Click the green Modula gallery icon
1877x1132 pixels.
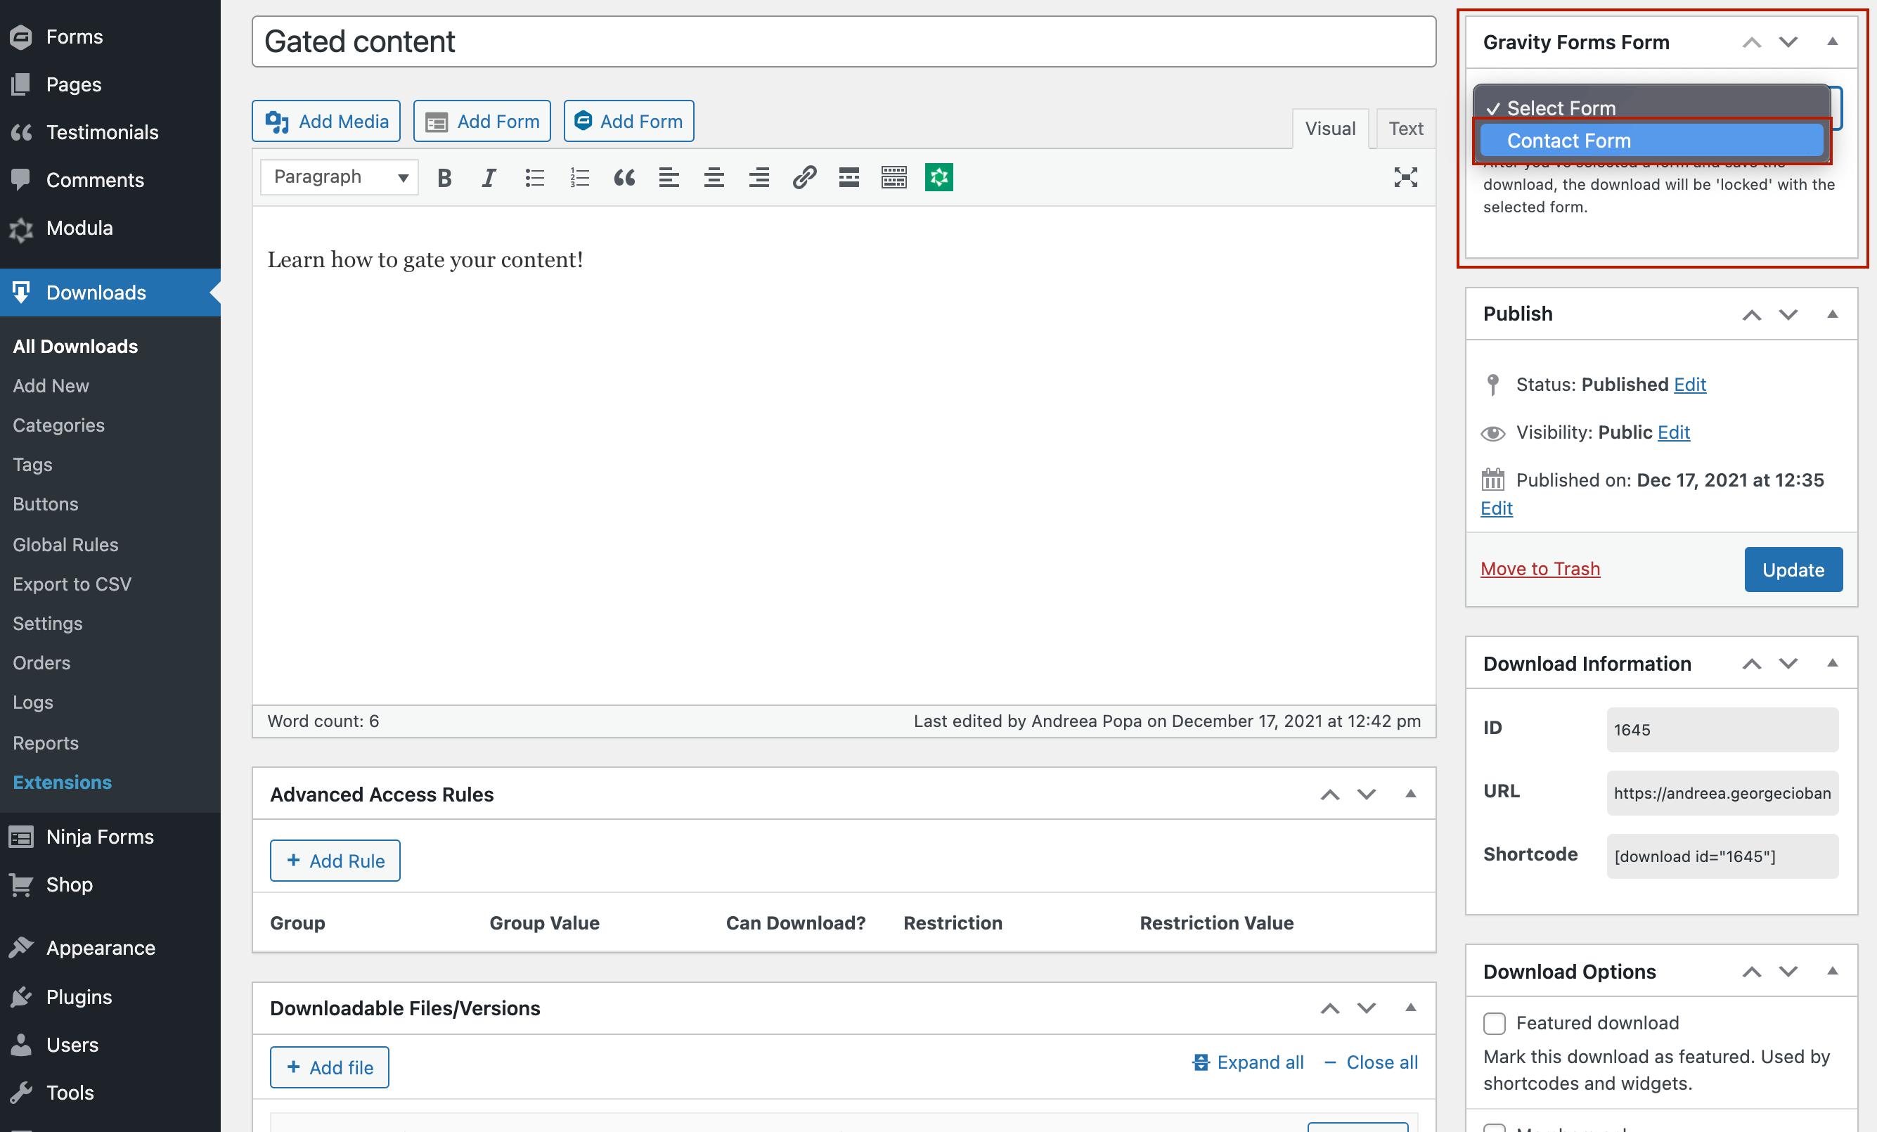[938, 177]
